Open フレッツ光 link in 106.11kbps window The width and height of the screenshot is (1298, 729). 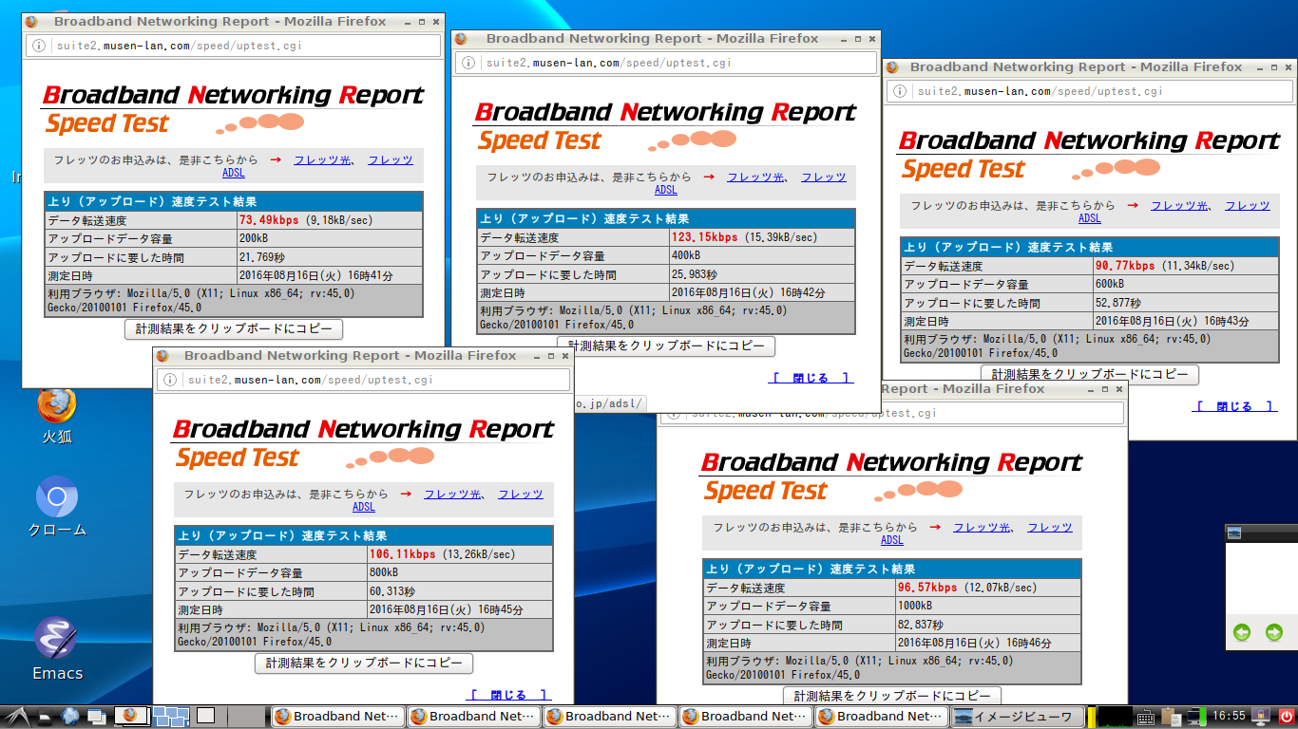click(452, 495)
